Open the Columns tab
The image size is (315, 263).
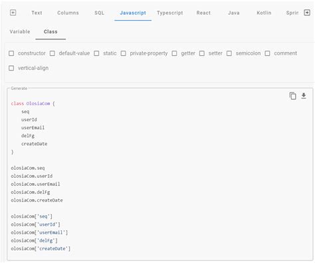(68, 13)
